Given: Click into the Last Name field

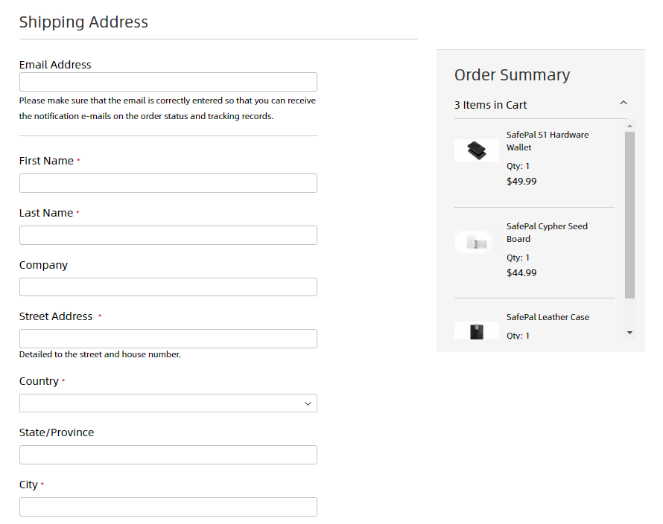Looking at the screenshot, I should pyautogui.click(x=168, y=235).
